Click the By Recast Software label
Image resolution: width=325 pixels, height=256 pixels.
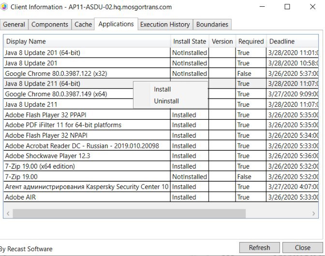(x=26, y=249)
